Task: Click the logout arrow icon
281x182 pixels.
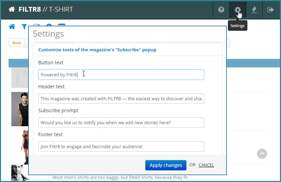Action: click(x=270, y=10)
